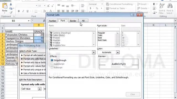Open the Name Box dropdown arrow
The height and width of the screenshot is (99, 177).
point(28,21)
